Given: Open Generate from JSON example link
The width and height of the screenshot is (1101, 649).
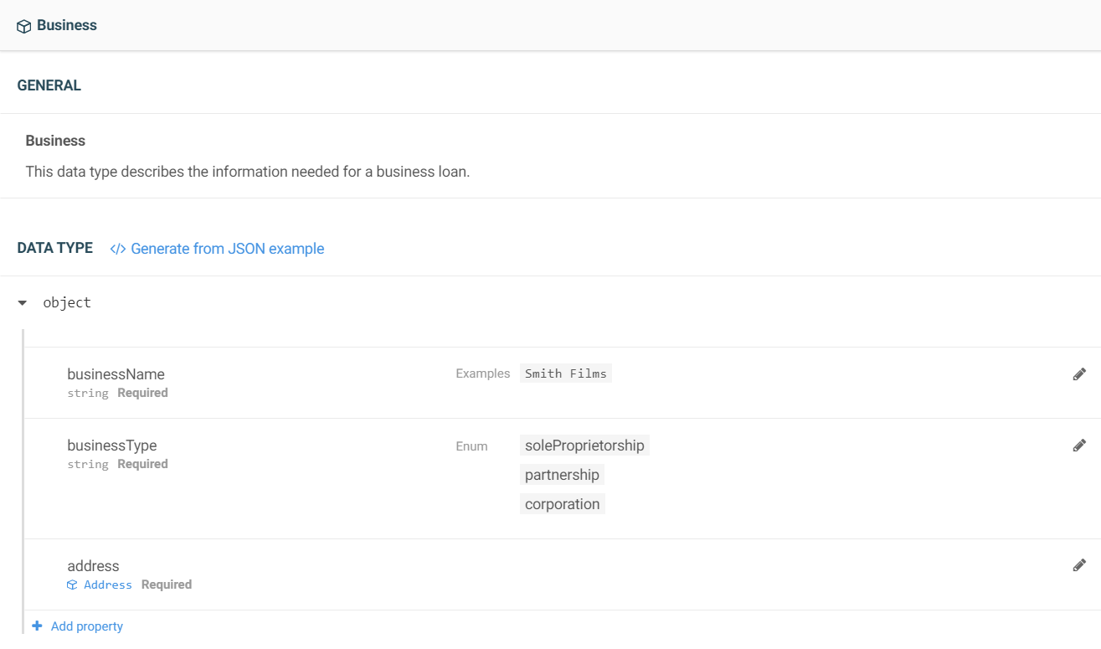Looking at the screenshot, I should [x=227, y=249].
